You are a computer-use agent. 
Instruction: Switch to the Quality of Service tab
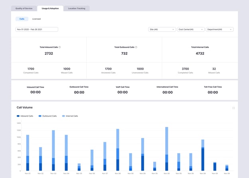point(24,8)
